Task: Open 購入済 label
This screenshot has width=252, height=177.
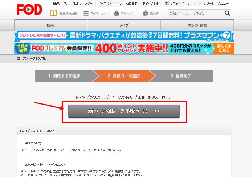Action: click(x=154, y=13)
